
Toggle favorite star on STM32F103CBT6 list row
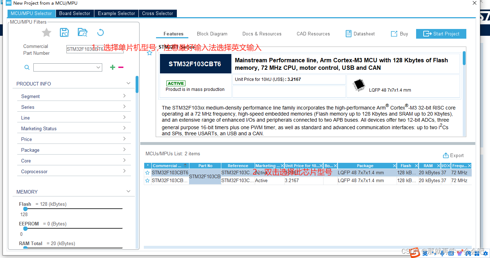(x=147, y=172)
